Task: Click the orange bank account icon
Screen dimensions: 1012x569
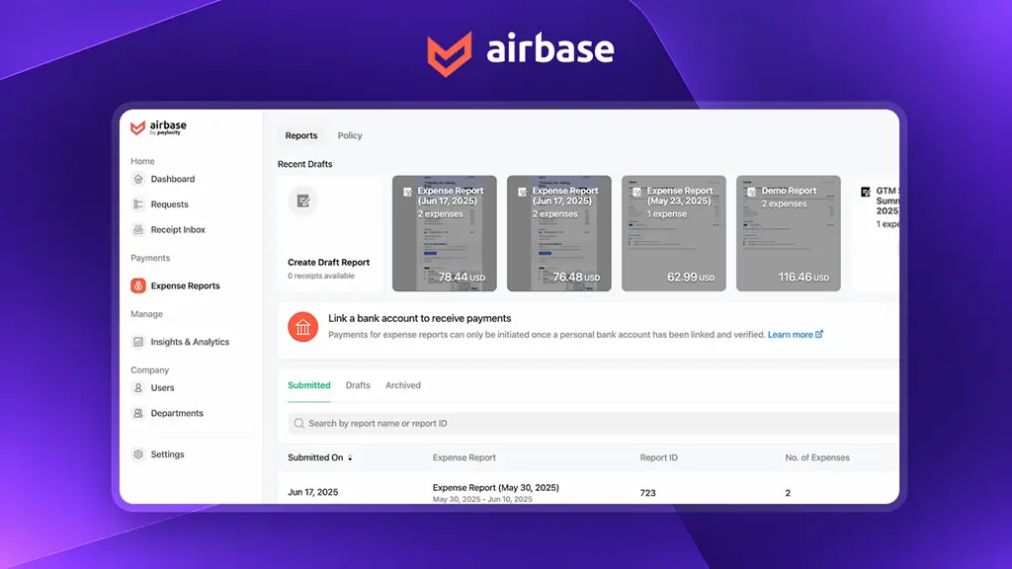Action: [x=302, y=327]
